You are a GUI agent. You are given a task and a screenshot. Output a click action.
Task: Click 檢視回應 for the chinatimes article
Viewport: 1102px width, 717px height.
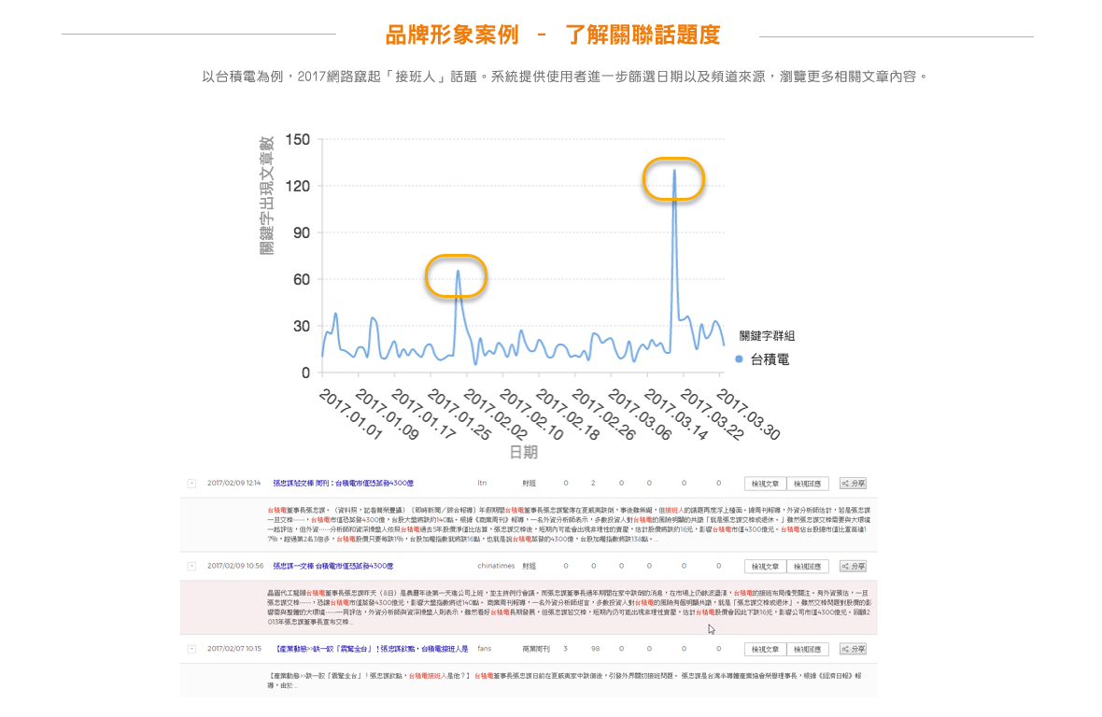tap(807, 567)
